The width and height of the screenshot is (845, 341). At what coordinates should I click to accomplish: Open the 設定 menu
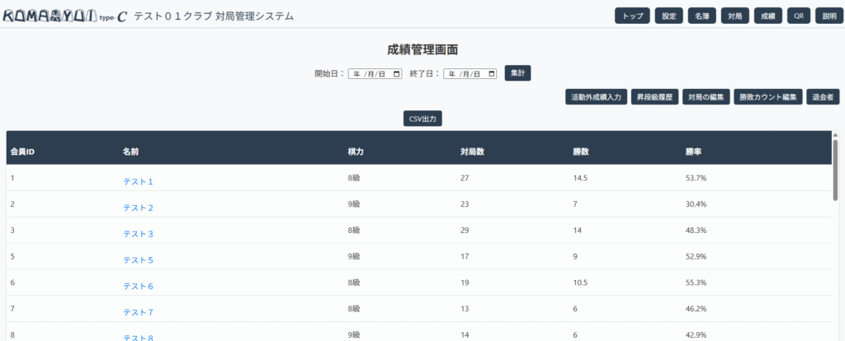(668, 16)
